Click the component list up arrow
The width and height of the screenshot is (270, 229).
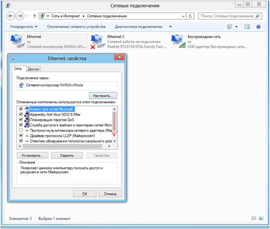tap(114, 109)
